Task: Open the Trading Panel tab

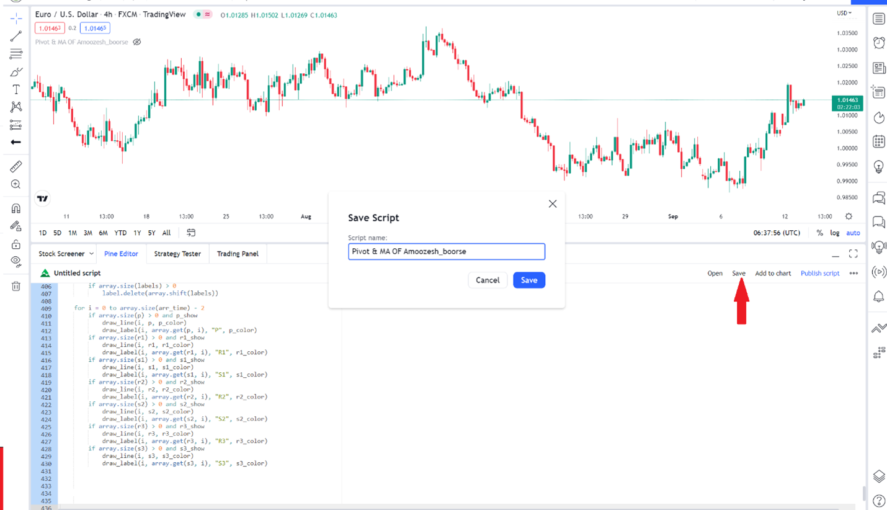Action: tap(238, 254)
